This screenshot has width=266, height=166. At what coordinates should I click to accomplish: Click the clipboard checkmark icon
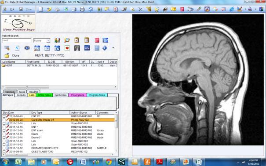tap(77, 40)
